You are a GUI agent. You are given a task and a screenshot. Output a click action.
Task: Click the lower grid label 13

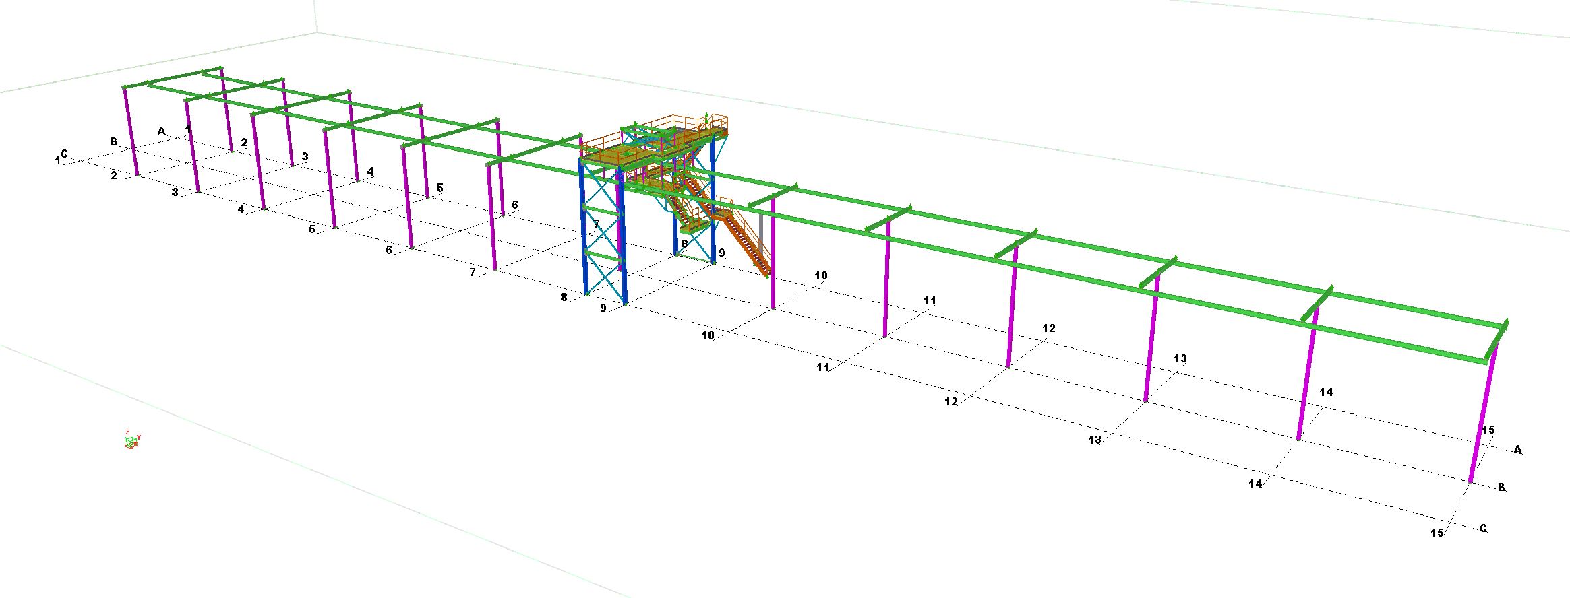[1094, 440]
